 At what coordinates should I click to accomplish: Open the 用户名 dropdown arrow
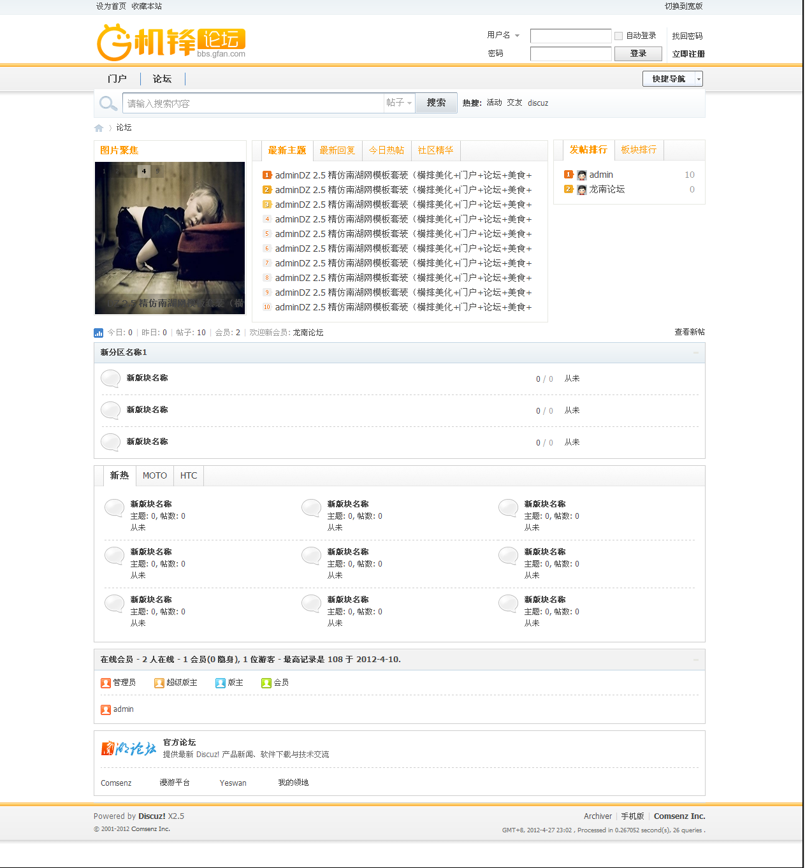coord(517,36)
